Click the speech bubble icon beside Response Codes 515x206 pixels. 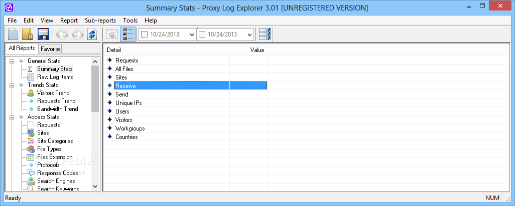[31, 173]
